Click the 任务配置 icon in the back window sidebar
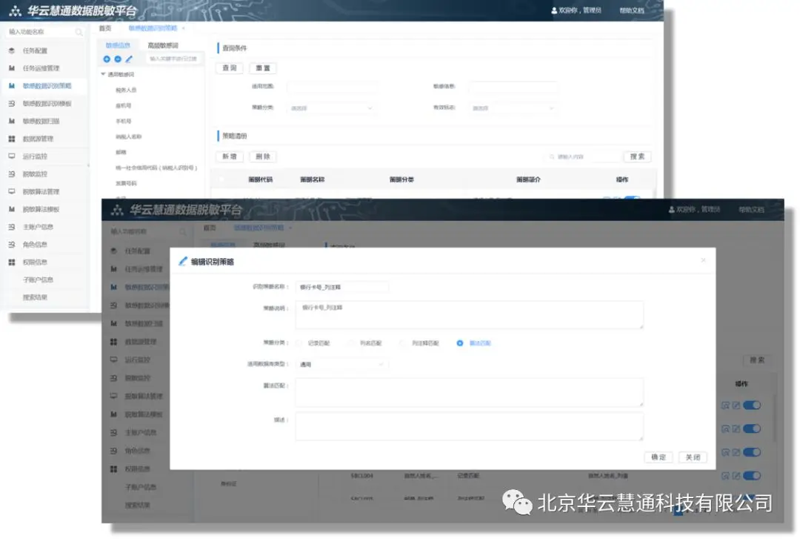Screen dimensions: 800x539 [12, 50]
